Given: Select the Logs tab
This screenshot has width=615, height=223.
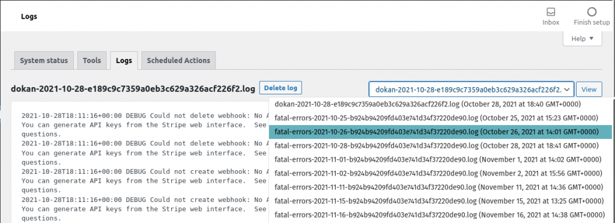Looking at the screenshot, I should click(124, 61).
